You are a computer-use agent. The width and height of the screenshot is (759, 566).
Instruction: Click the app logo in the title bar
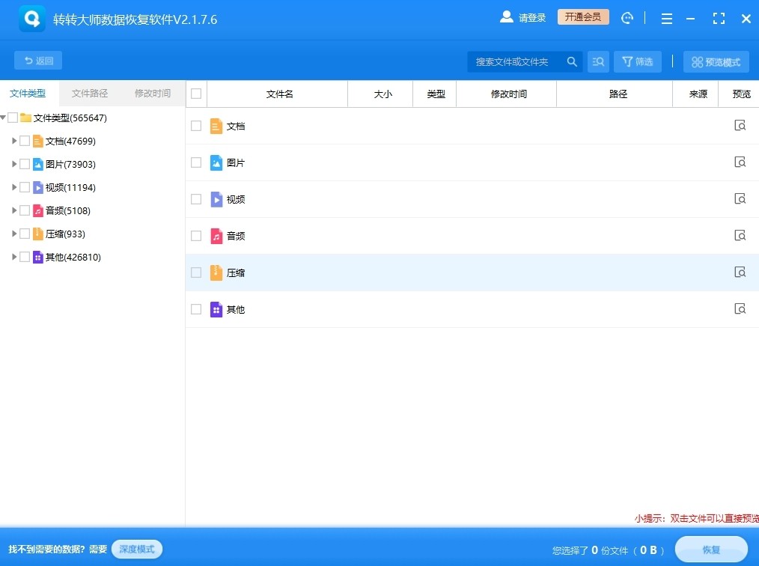point(31,18)
